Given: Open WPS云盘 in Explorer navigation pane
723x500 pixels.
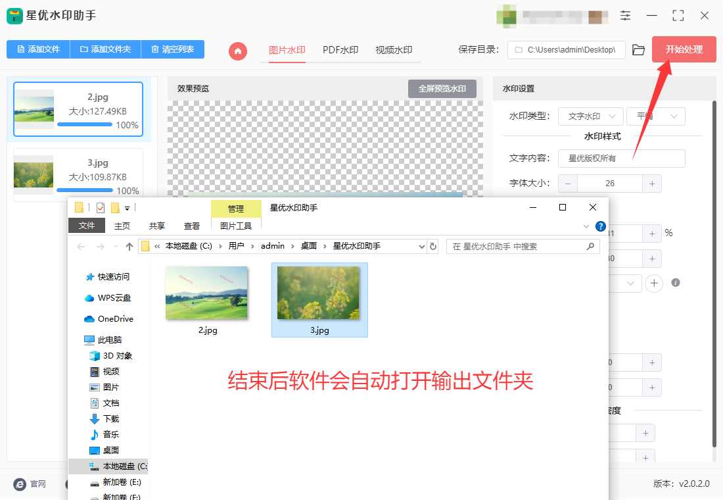Looking at the screenshot, I should pyautogui.click(x=108, y=298).
